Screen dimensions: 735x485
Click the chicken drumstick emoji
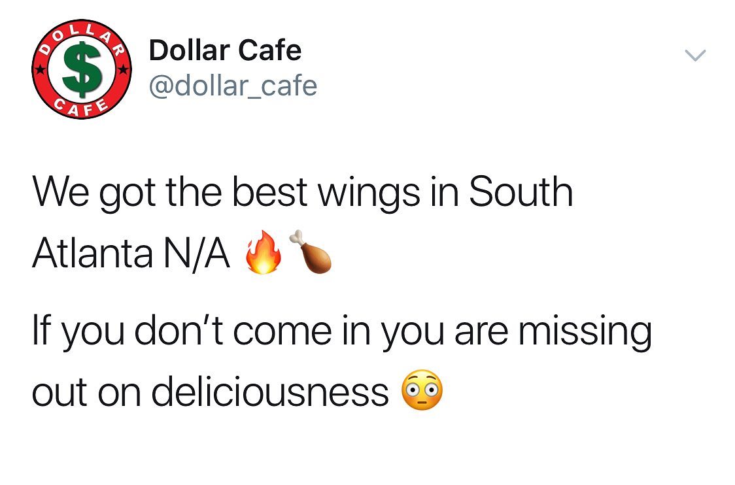(x=311, y=252)
